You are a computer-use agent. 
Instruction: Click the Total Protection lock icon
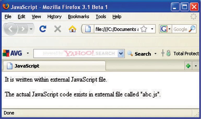[x=168, y=53]
